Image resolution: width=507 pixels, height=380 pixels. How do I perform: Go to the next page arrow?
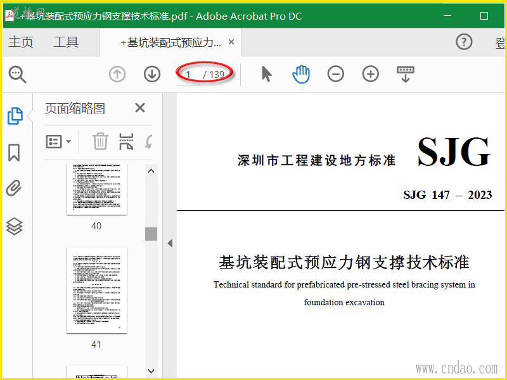[x=152, y=74]
